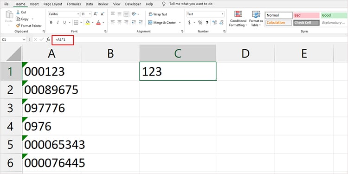Image resolution: width=348 pixels, height=174 pixels.
Task: Expand the Copy options arrow
Action: (x=32, y=19)
